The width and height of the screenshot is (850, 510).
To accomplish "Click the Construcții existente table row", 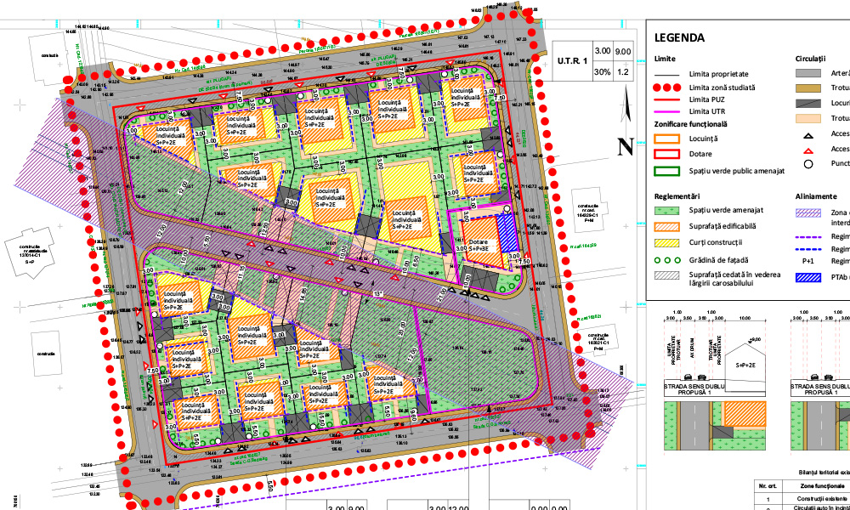I will point(803,499).
